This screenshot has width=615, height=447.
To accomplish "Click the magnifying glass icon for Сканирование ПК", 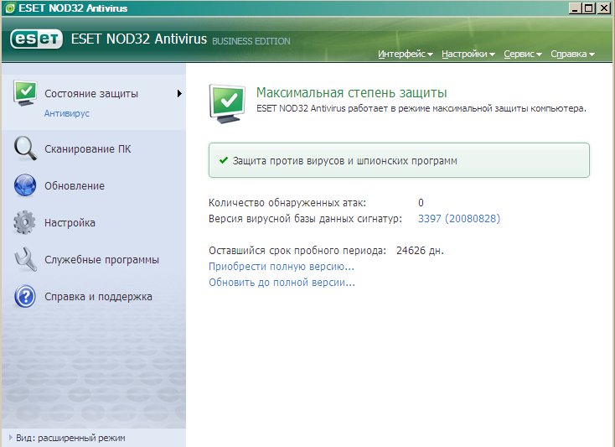I will pos(25,148).
